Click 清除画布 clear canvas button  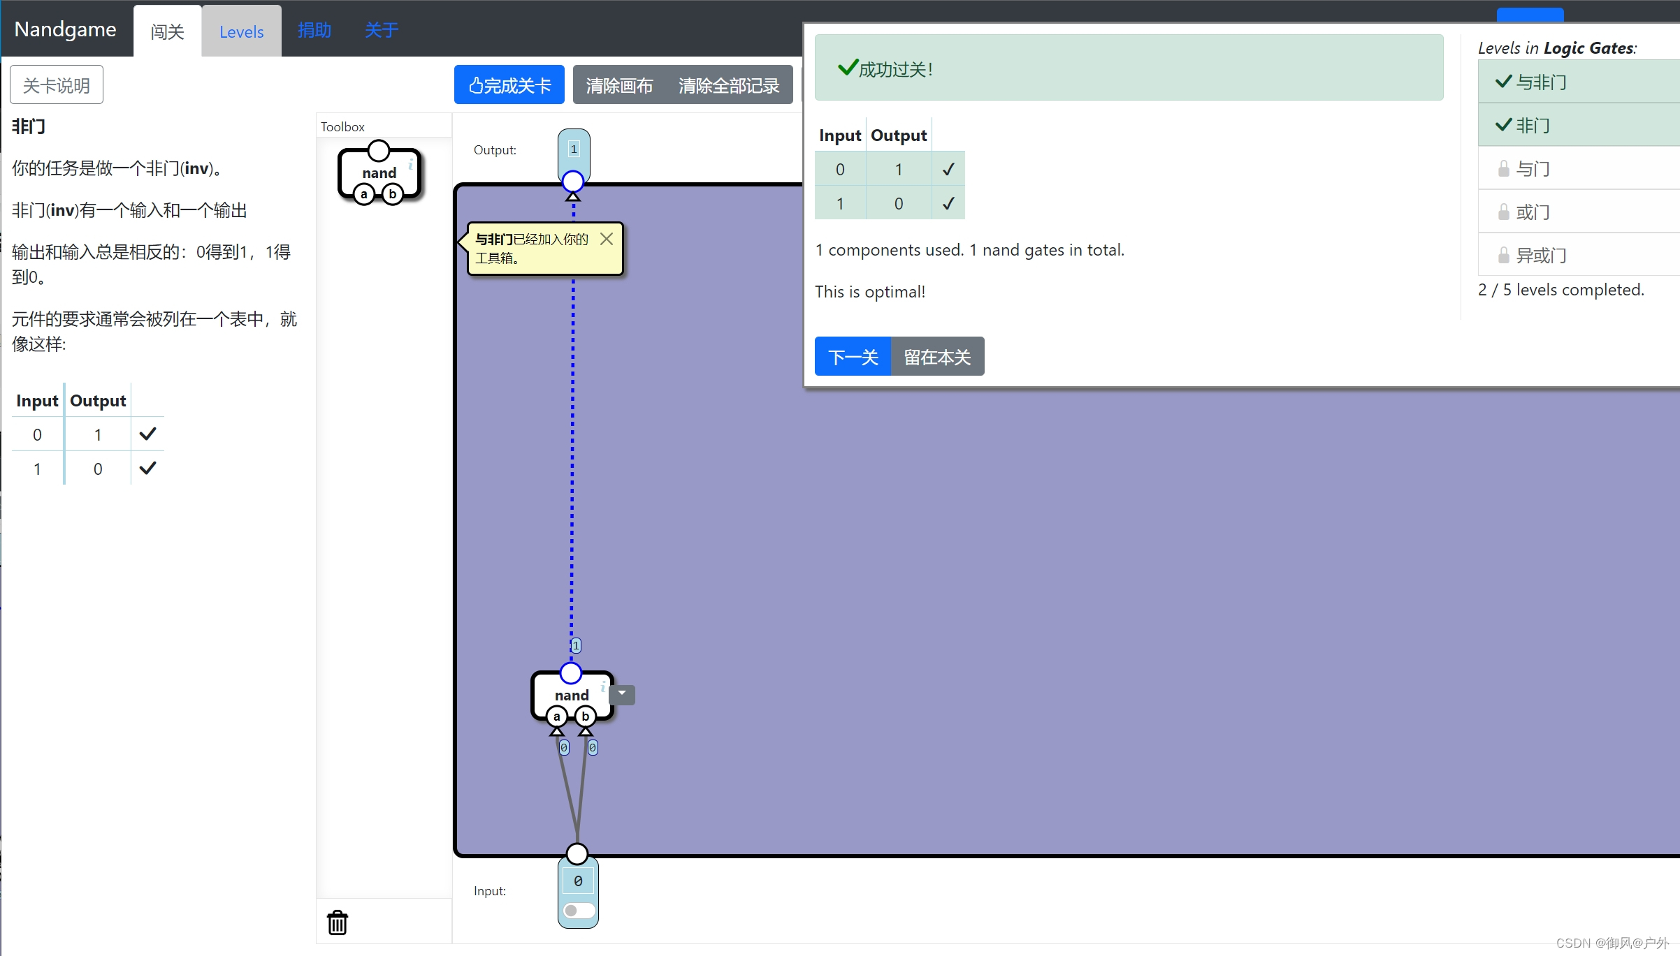tap(619, 85)
